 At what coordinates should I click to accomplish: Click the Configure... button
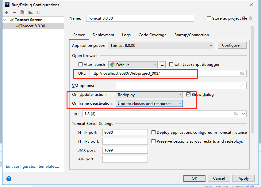(x=232, y=45)
